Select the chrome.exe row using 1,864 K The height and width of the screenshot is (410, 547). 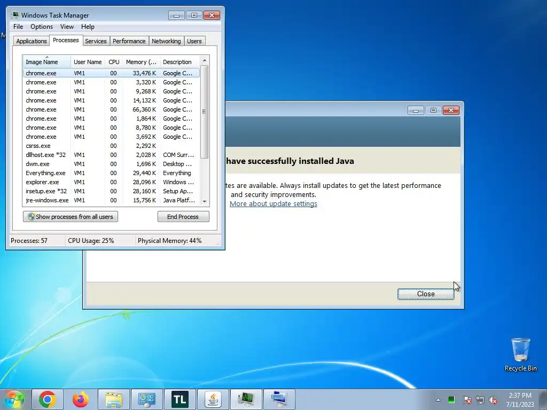[x=111, y=119]
